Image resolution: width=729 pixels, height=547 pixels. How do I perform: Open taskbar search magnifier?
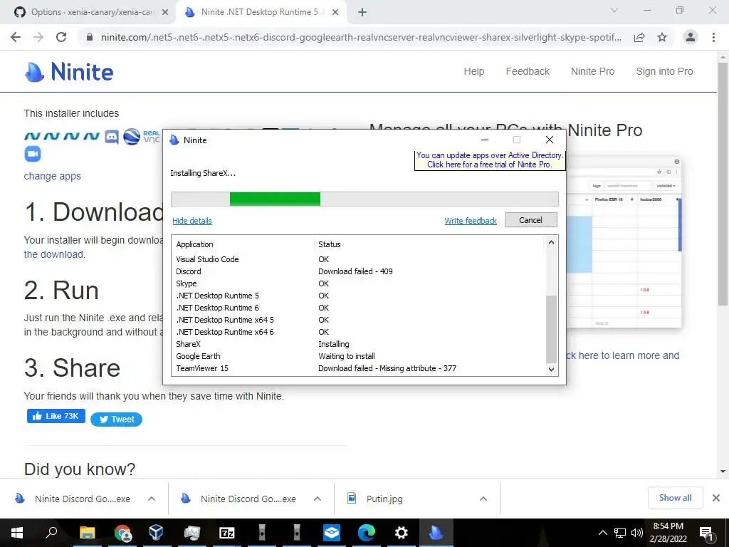(x=51, y=533)
